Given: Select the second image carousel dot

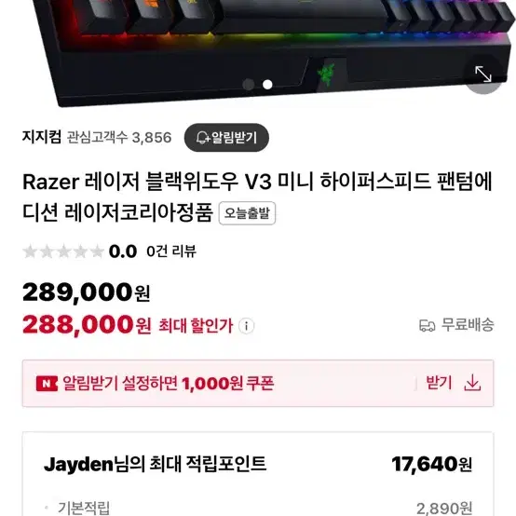Looking at the screenshot, I should click(x=267, y=85).
